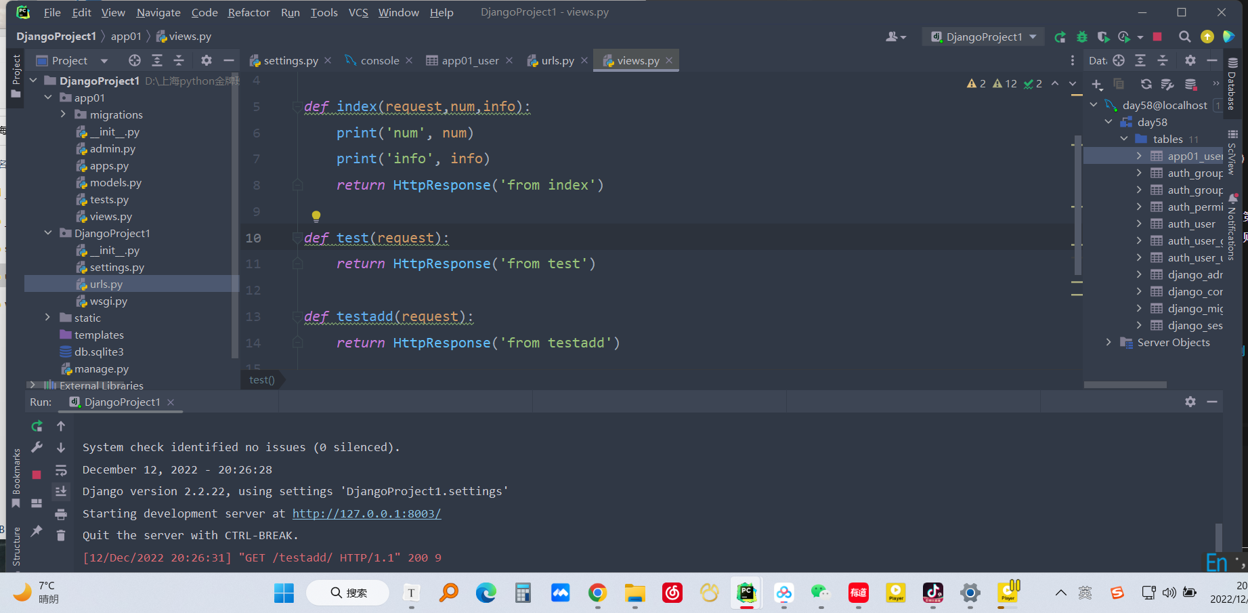Refresh the database tree

click(x=1146, y=84)
